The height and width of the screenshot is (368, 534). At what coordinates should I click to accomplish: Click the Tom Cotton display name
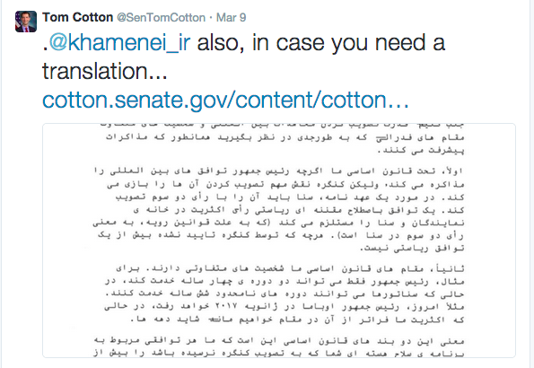(x=78, y=17)
